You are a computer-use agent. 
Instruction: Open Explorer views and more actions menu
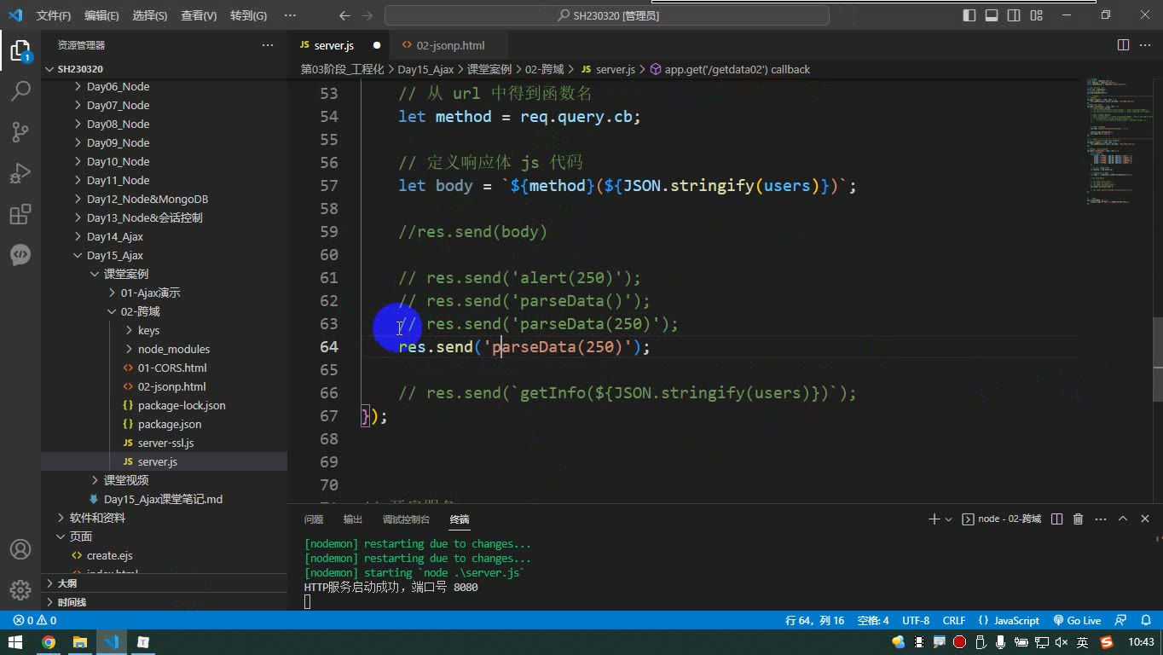point(268,45)
